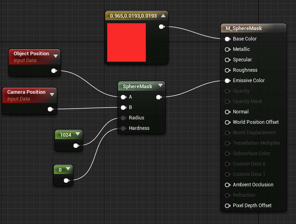Click the 1024 constant output pin
This screenshot has width=296, height=224.
click(x=76, y=145)
